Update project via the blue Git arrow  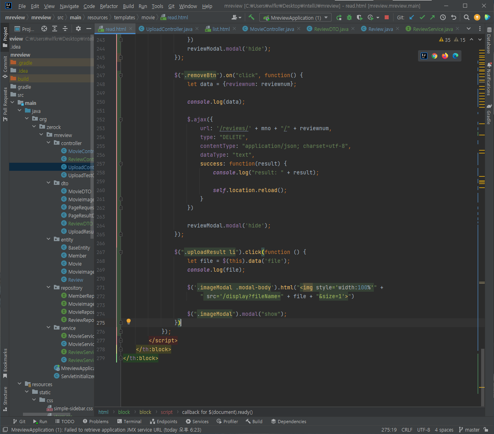click(412, 17)
